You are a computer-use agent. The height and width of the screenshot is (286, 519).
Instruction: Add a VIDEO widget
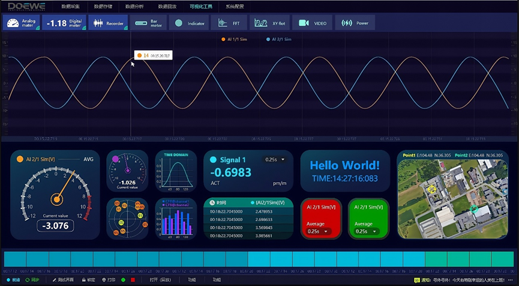click(313, 23)
